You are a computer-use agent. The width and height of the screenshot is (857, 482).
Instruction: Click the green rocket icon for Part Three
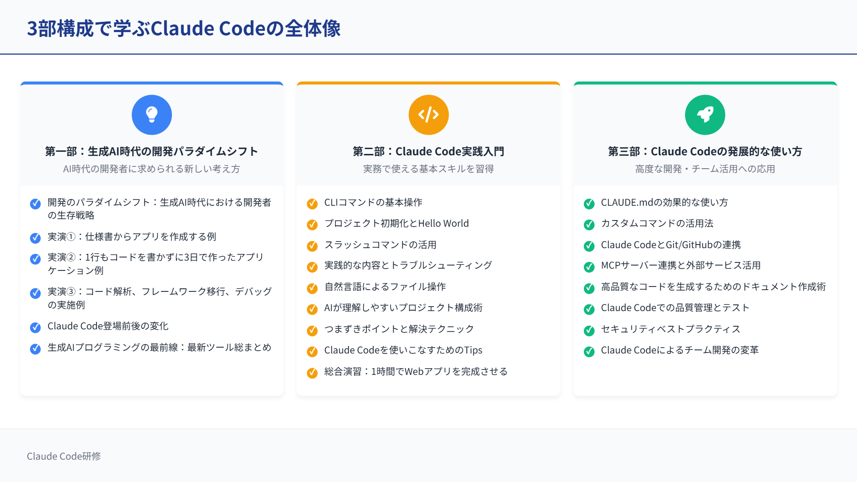[x=705, y=115]
